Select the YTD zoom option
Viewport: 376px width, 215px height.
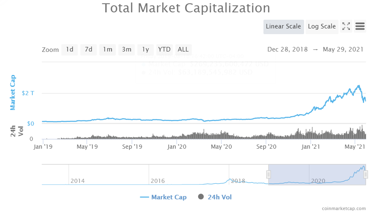(x=164, y=49)
